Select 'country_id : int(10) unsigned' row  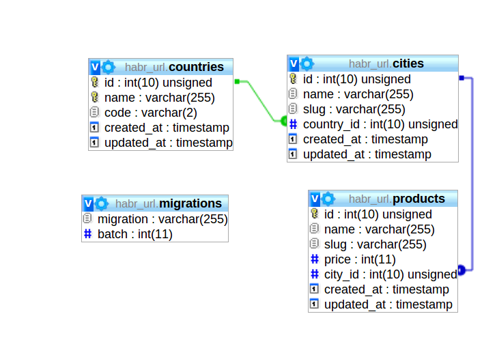[373, 124]
